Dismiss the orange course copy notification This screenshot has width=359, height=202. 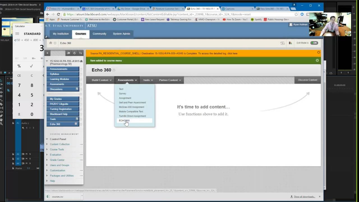(319, 52)
